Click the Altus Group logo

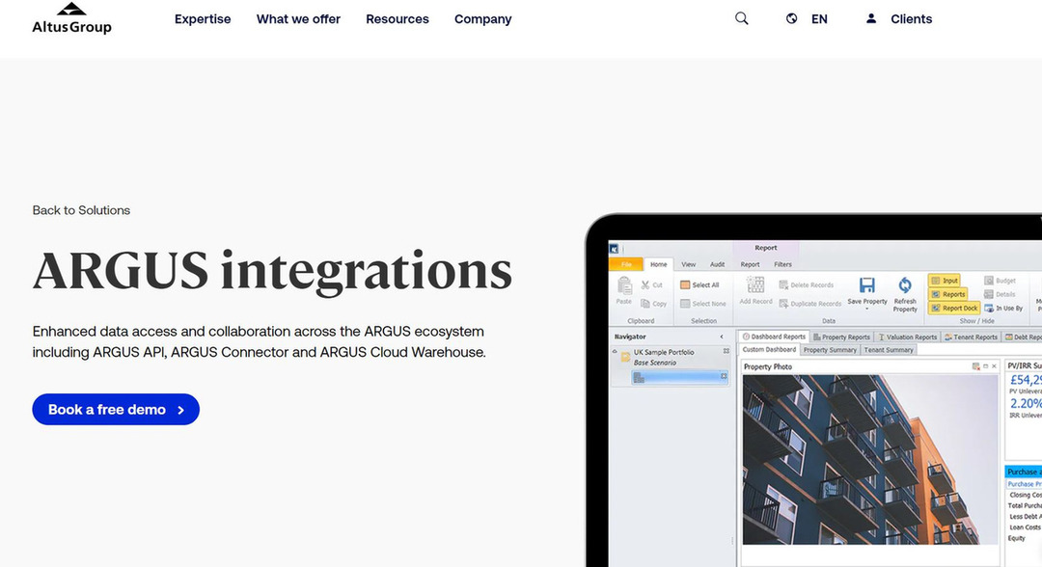(x=71, y=18)
